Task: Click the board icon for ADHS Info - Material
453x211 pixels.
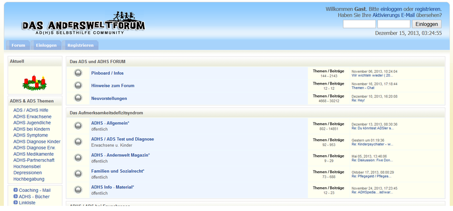Action: 78,190
